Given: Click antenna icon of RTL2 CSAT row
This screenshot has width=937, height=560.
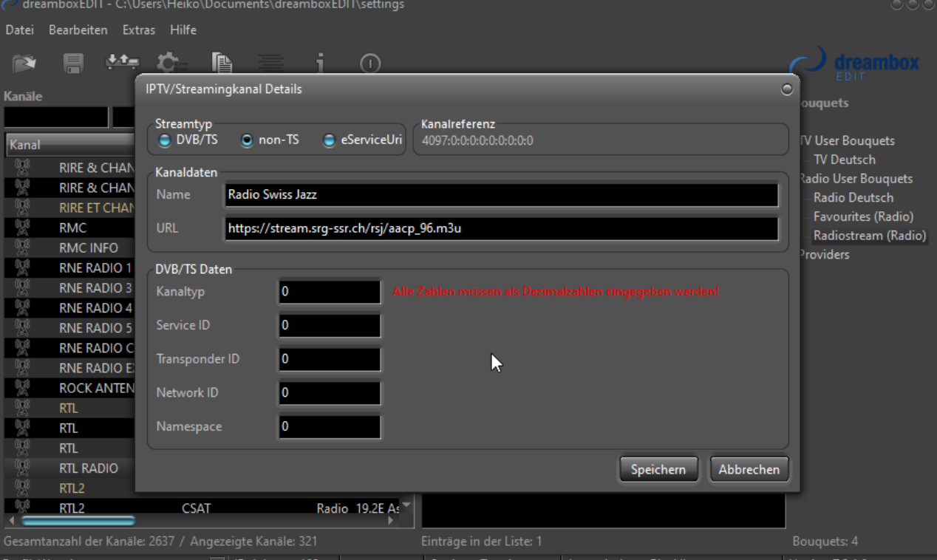Looking at the screenshot, I should pyautogui.click(x=21, y=508).
